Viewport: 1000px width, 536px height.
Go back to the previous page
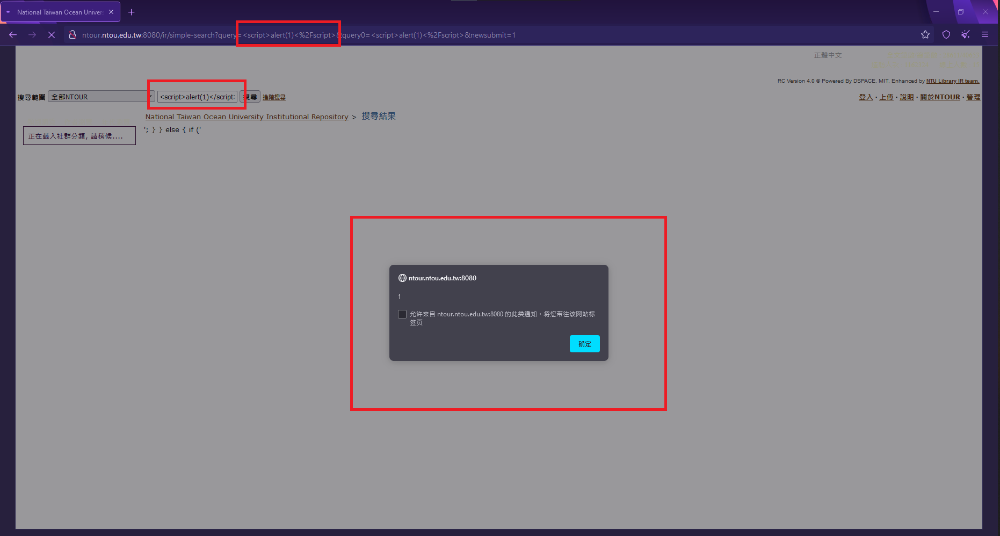(13, 35)
